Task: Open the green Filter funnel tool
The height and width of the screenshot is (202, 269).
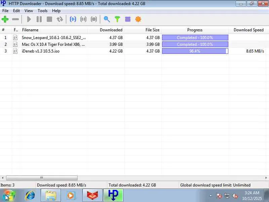Action: pyautogui.click(x=117, y=19)
